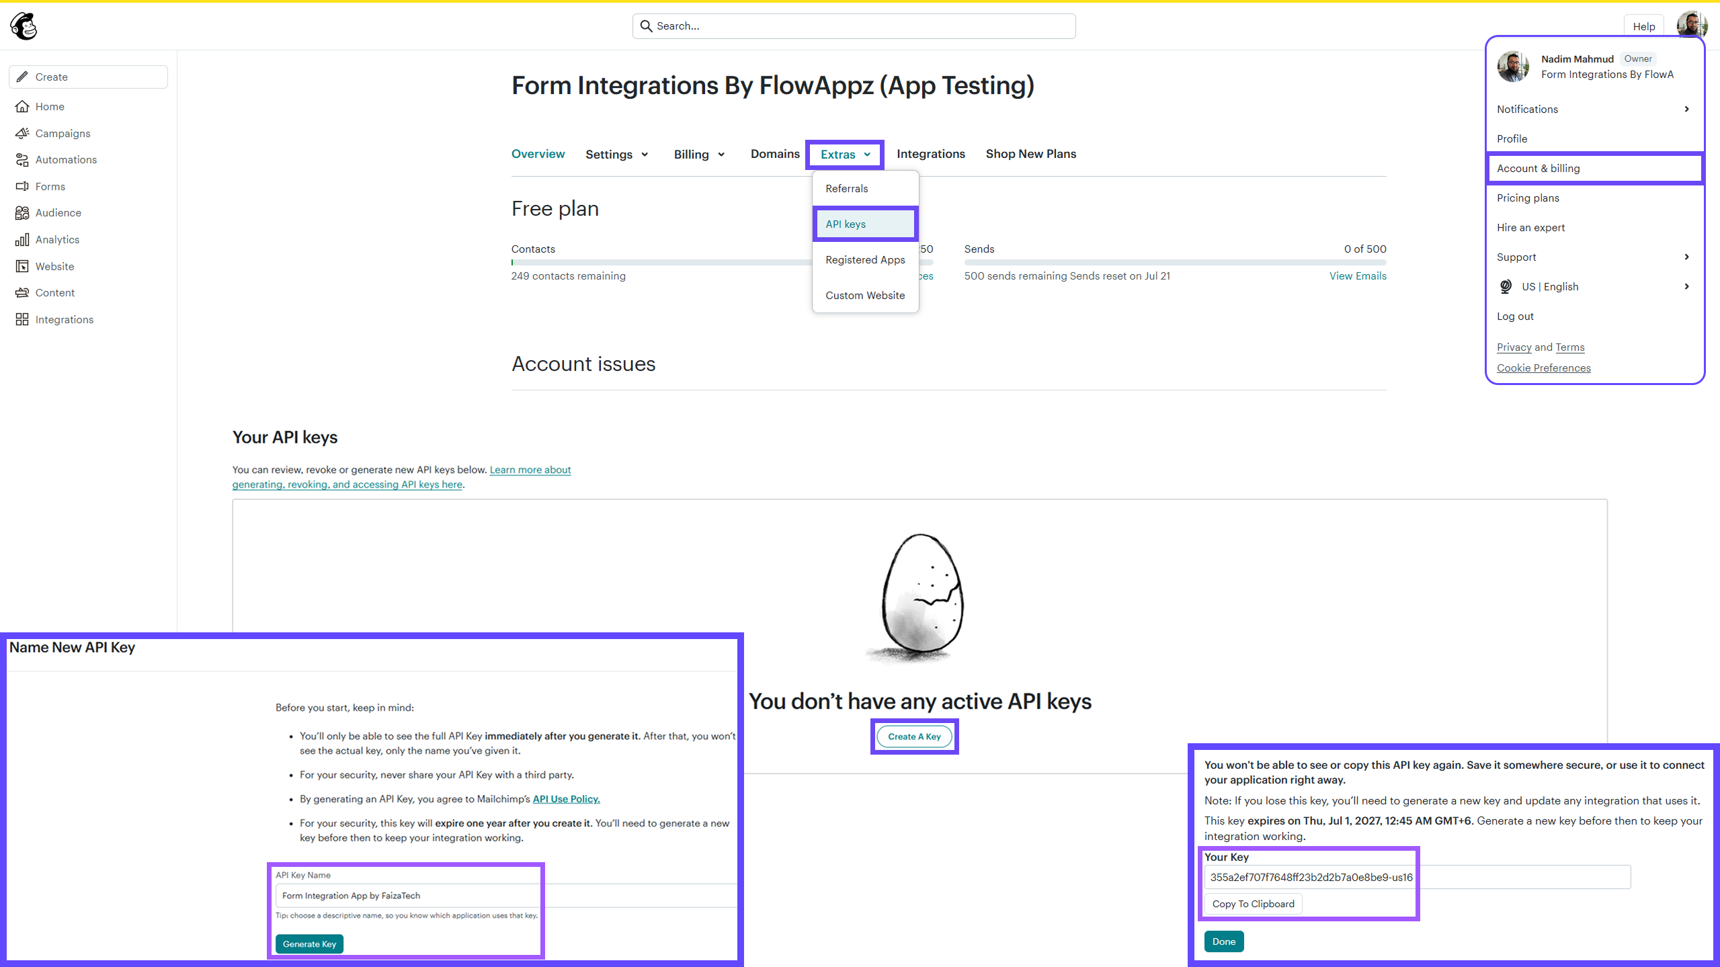The width and height of the screenshot is (1720, 967).
Task: Open the API Use Policy link
Action: point(566,799)
